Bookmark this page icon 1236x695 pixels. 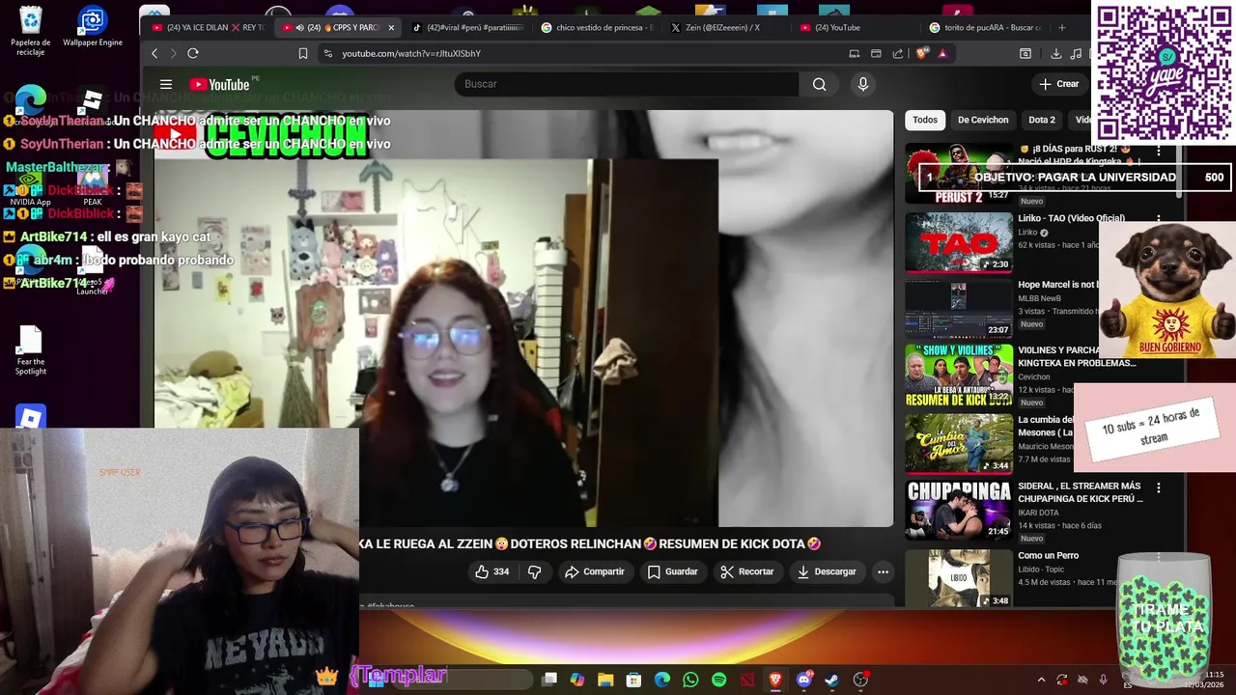[x=302, y=53]
